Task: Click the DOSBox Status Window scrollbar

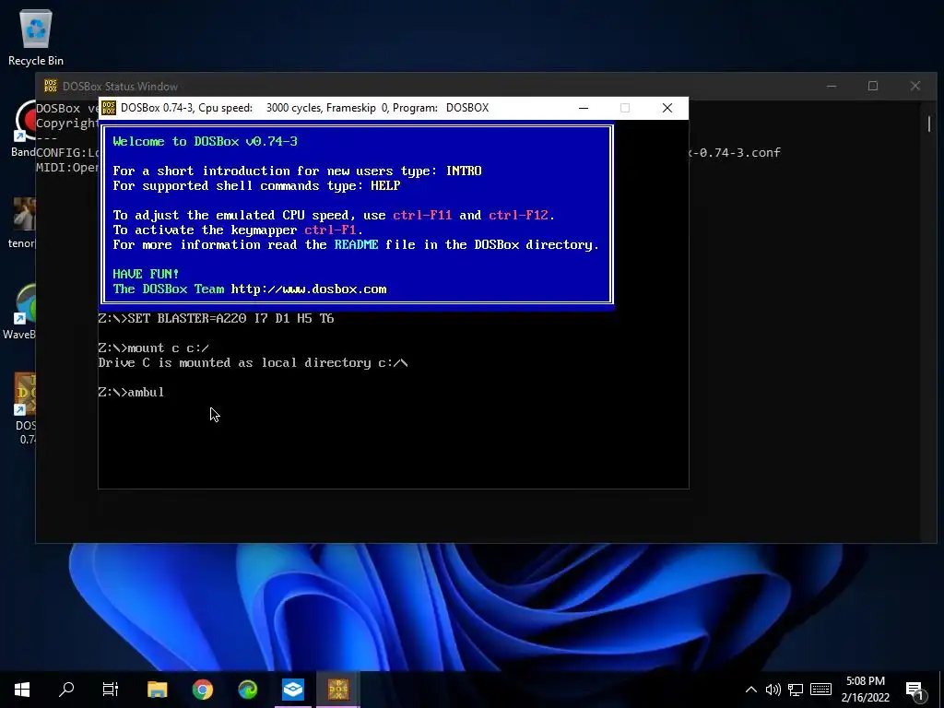Action: click(x=929, y=124)
